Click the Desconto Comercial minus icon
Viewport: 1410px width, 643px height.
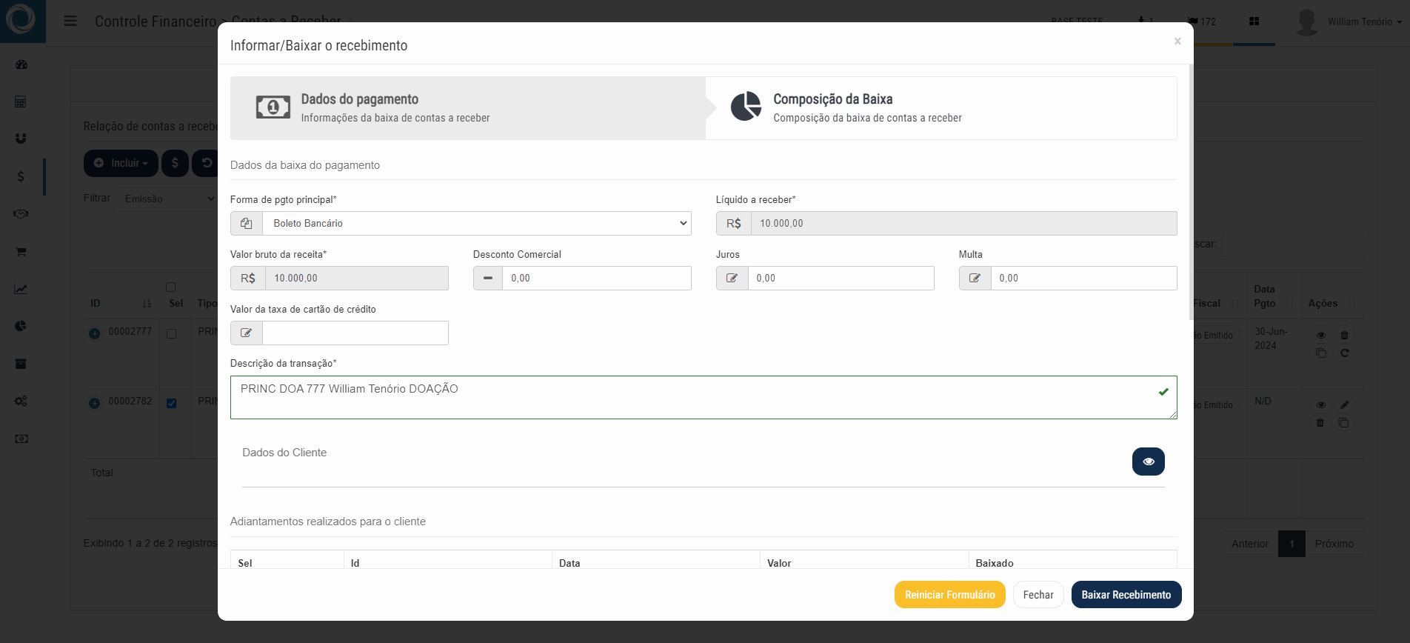[487, 278]
